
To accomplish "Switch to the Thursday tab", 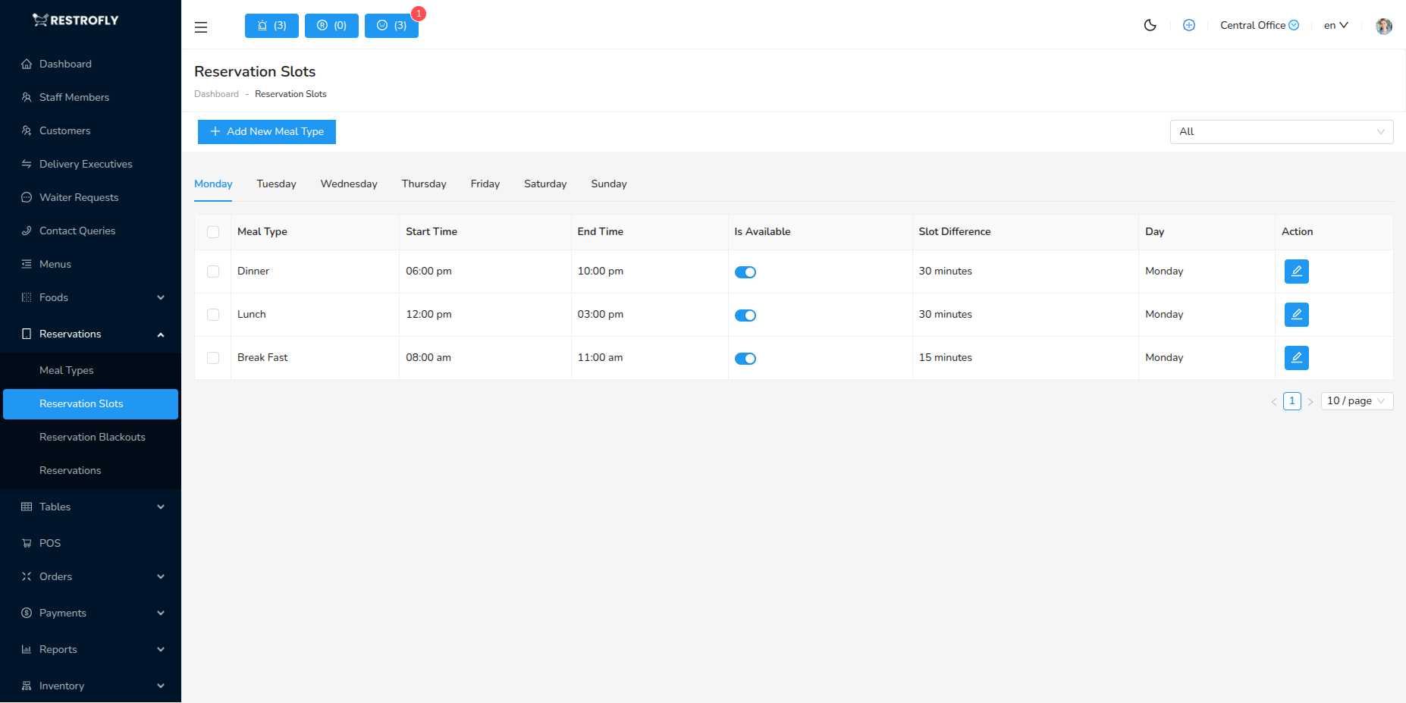I will pyautogui.click(x=423, y=184).
